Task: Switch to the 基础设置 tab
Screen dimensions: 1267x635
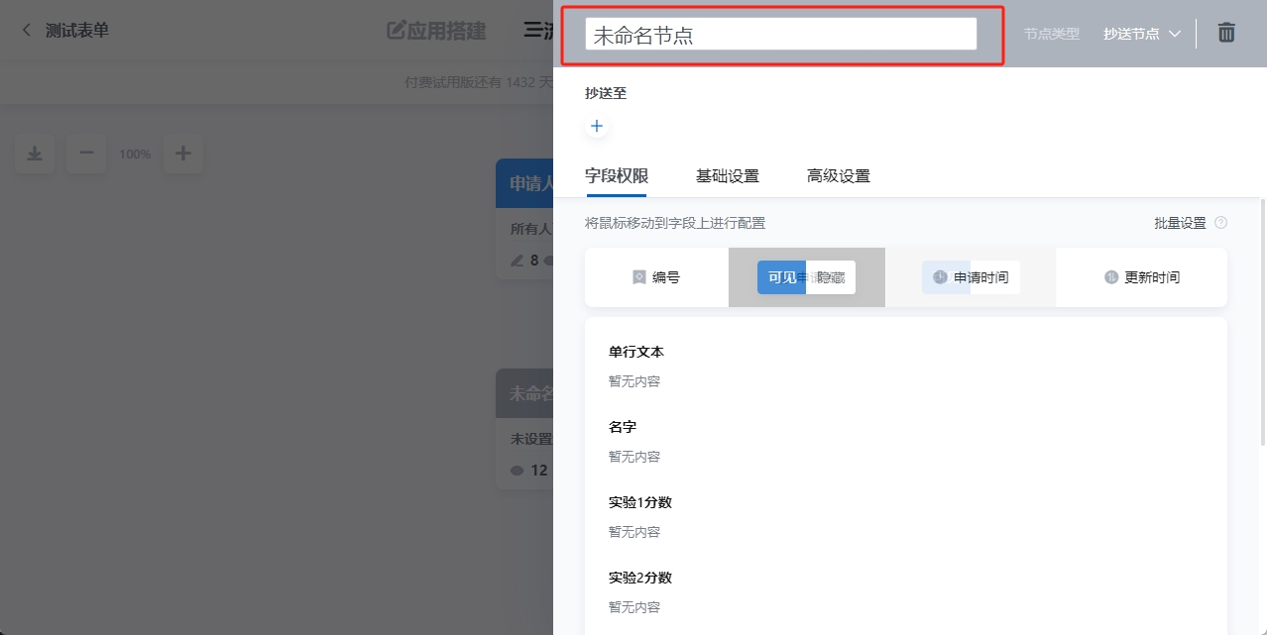Action: 727,175
